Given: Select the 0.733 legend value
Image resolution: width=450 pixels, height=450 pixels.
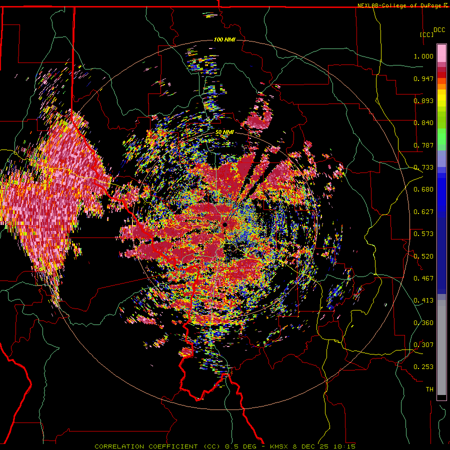Looking at the screenshot, I should pyautogui.click(x=423, y=167).
